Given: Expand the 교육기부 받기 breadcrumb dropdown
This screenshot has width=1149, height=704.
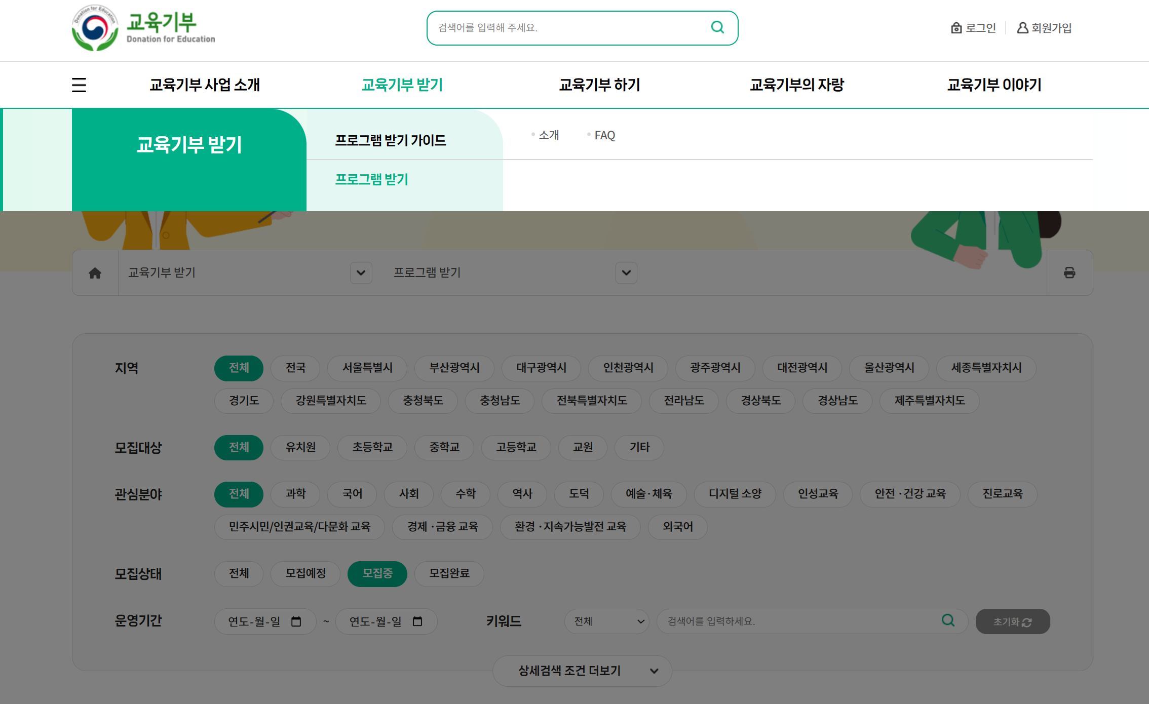Looking at the screenshot, I should tap(361, 273).
